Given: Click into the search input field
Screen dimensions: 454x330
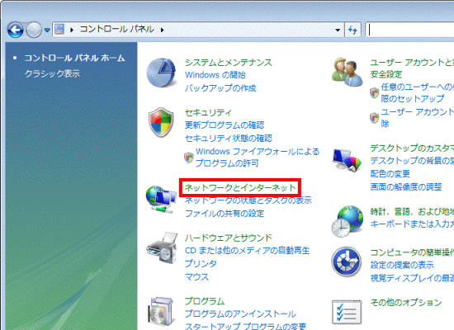Looking at the screenshot, I should pos(409,30).
